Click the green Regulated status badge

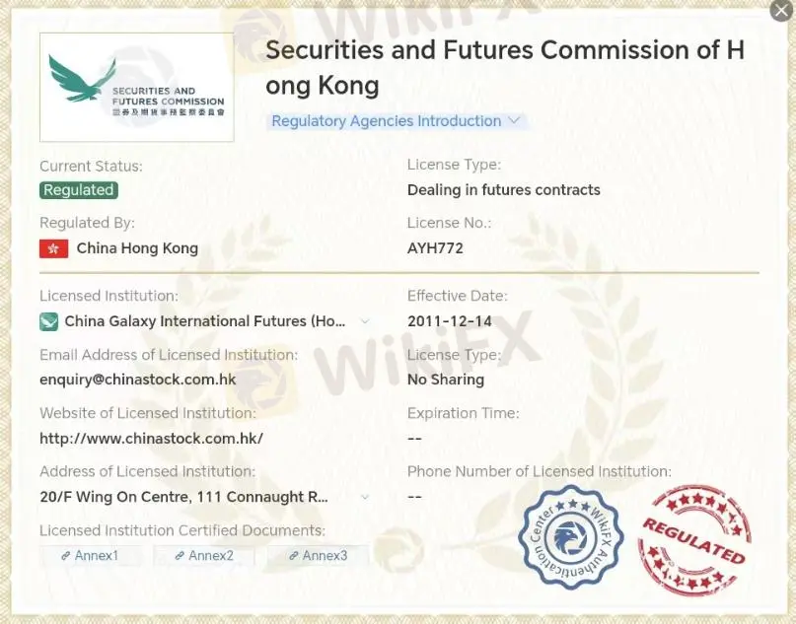coord(79,190)
